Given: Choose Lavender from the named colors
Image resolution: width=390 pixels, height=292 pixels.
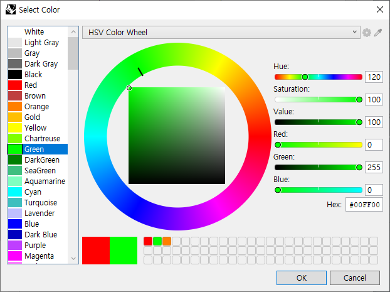Looking at the screenshot, I should pos(38,214).
